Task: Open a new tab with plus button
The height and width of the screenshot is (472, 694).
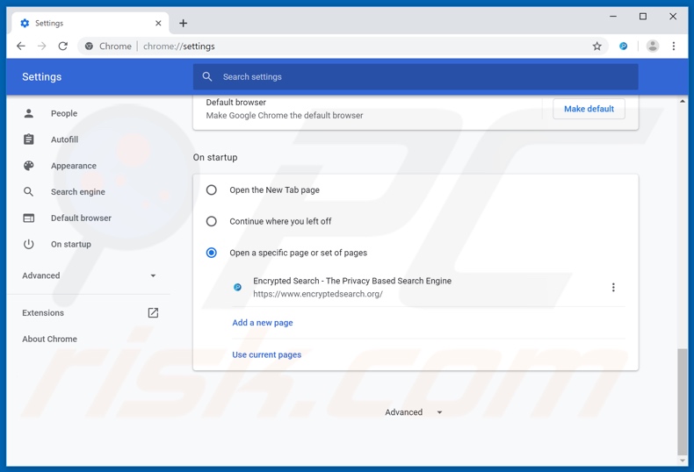Action: click(x=184, y=23)
